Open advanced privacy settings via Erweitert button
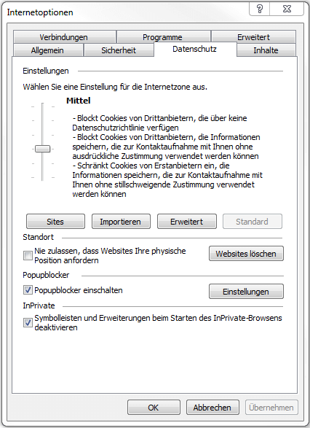310x428 pixels. point(187,222)
